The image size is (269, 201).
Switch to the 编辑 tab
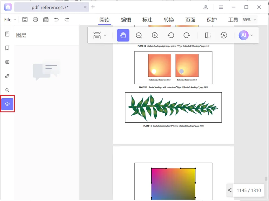[126, 20]
